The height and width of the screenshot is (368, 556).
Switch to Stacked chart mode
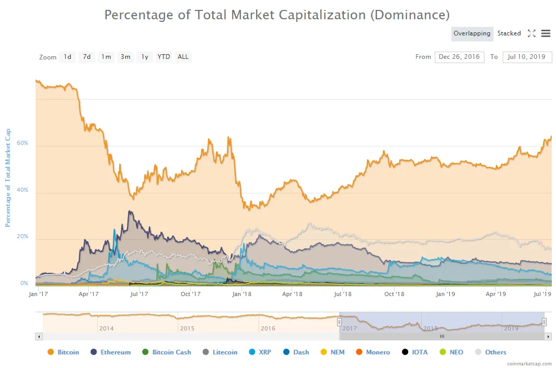[x=509, y=33]
